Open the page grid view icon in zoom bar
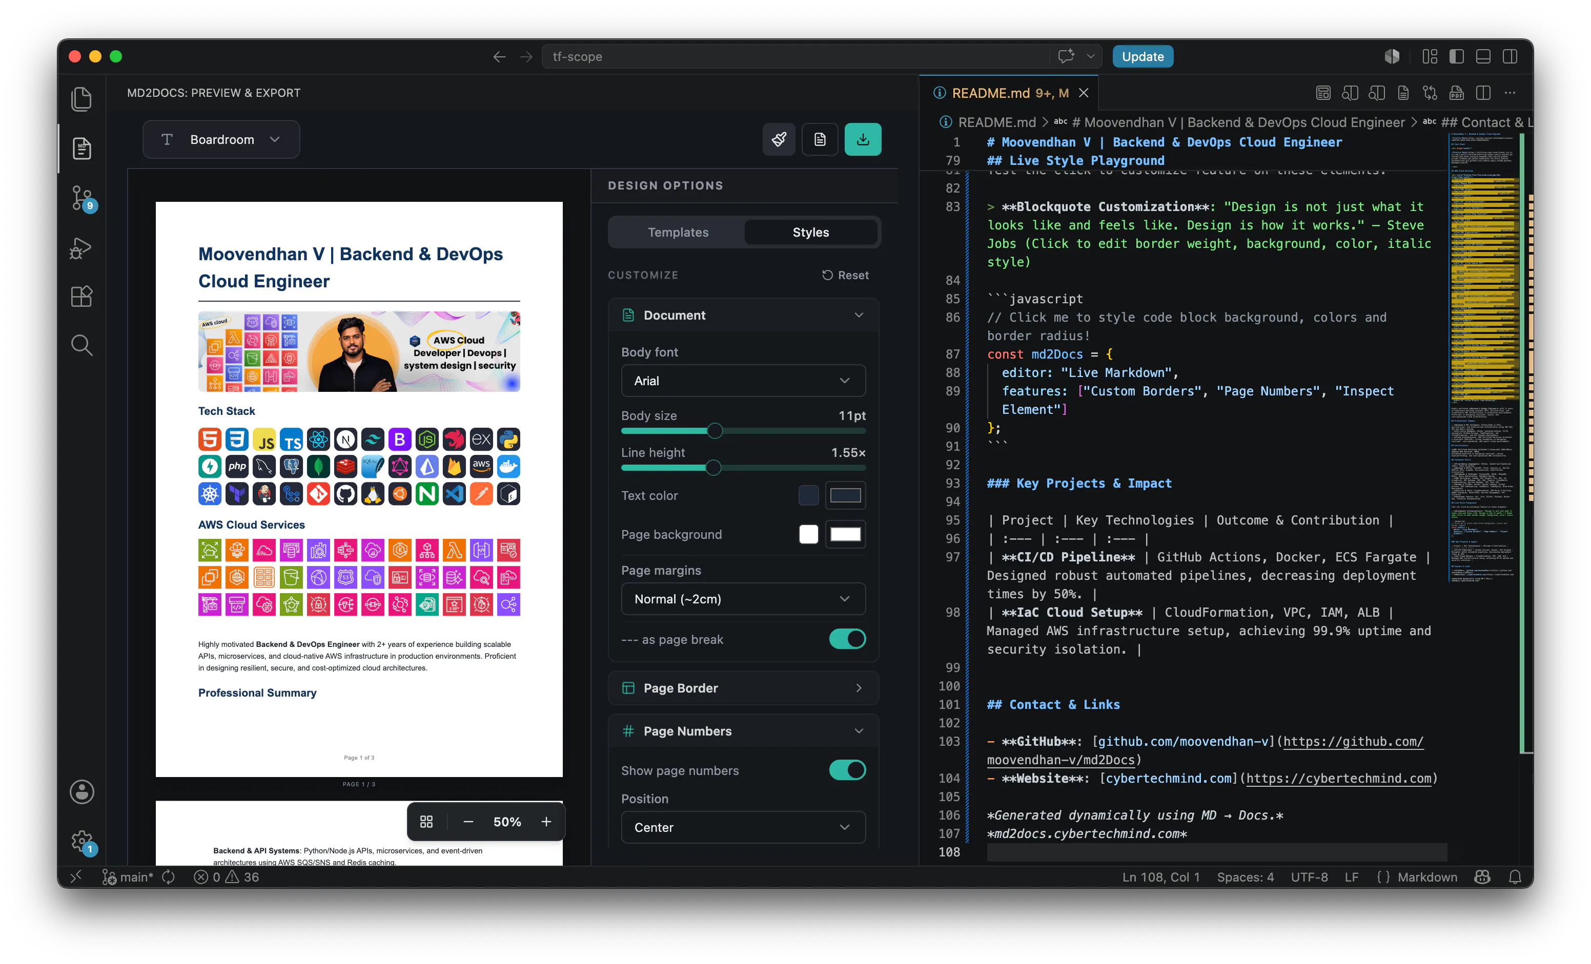This screenshot has width=1591, height=964. point(426,822)
